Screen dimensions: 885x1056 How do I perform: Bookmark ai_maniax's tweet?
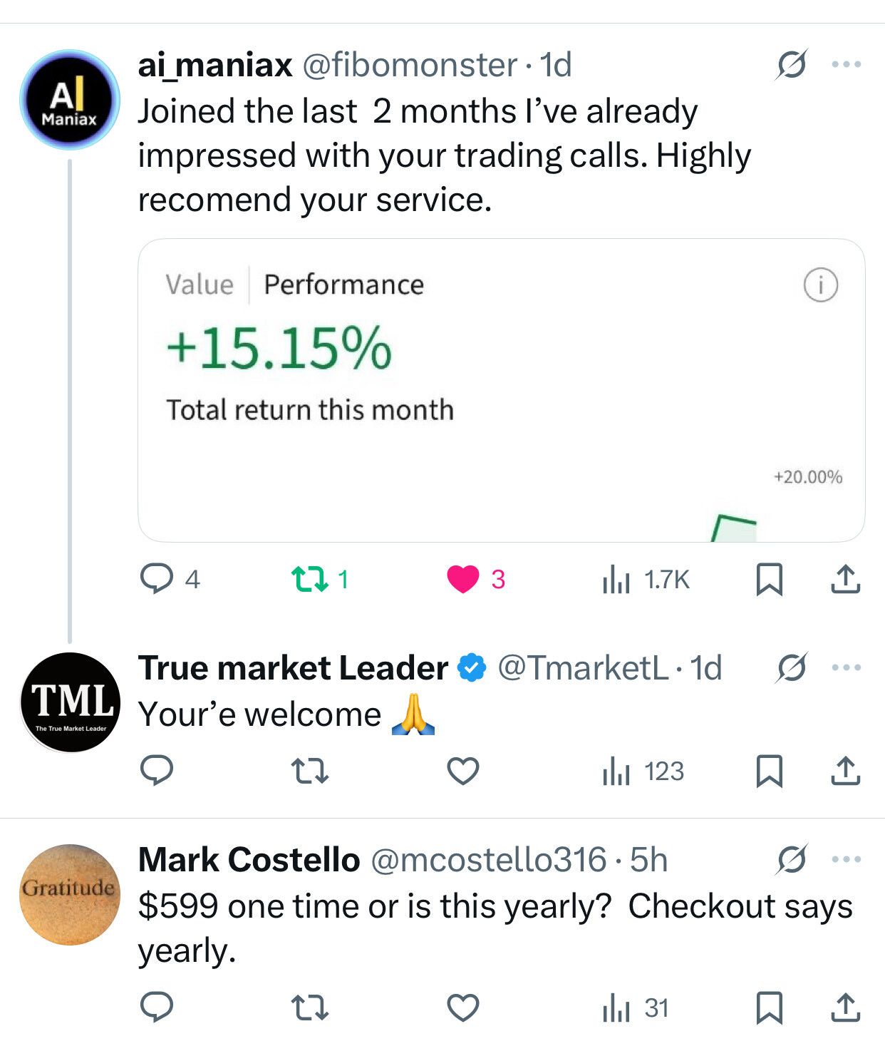coord(769,579)
